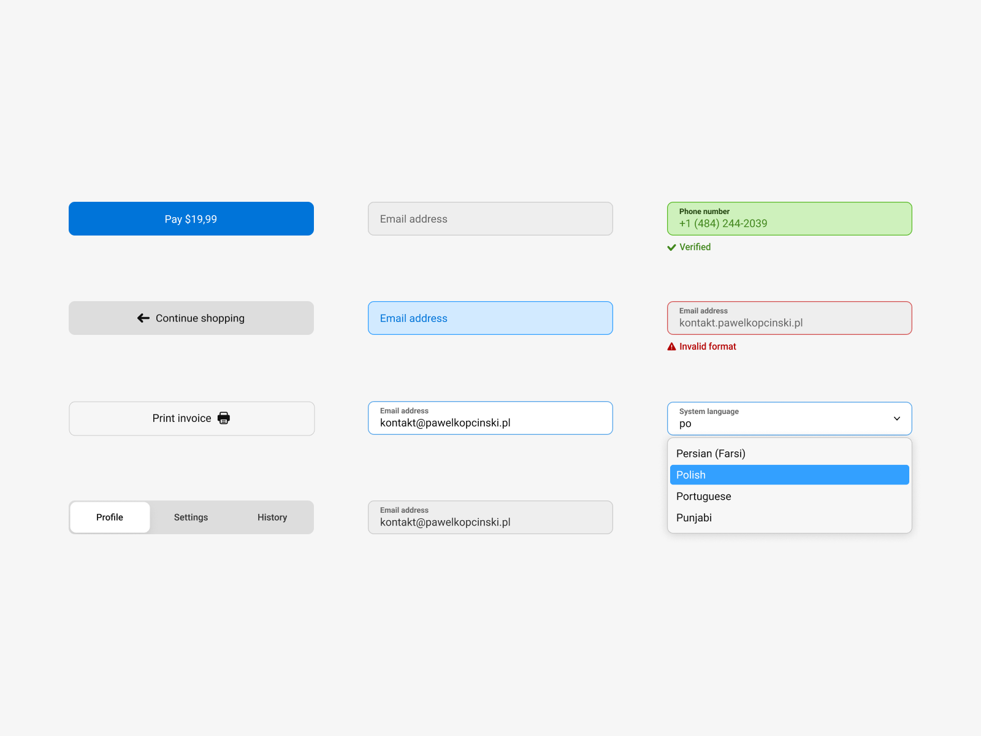
Task: Click the focused blue Email address field
Action: pyautogui.click(x=490, y=318)
